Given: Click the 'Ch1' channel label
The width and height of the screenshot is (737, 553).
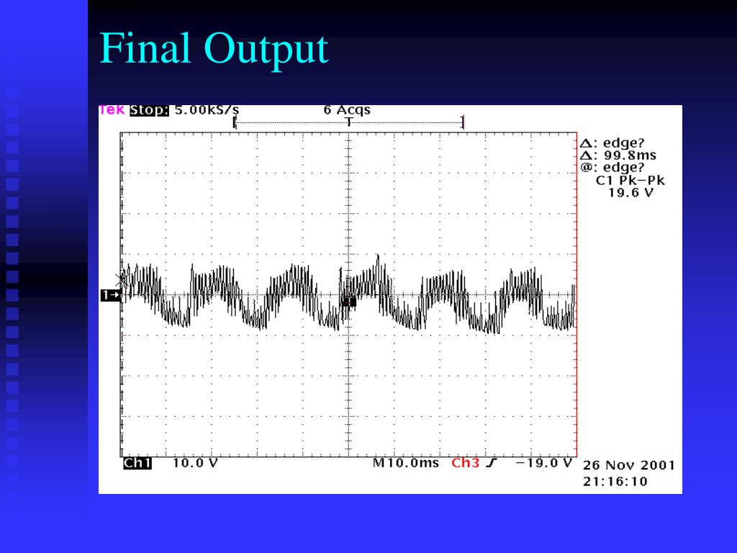Looking at the screenshot, I should (137, 463).
